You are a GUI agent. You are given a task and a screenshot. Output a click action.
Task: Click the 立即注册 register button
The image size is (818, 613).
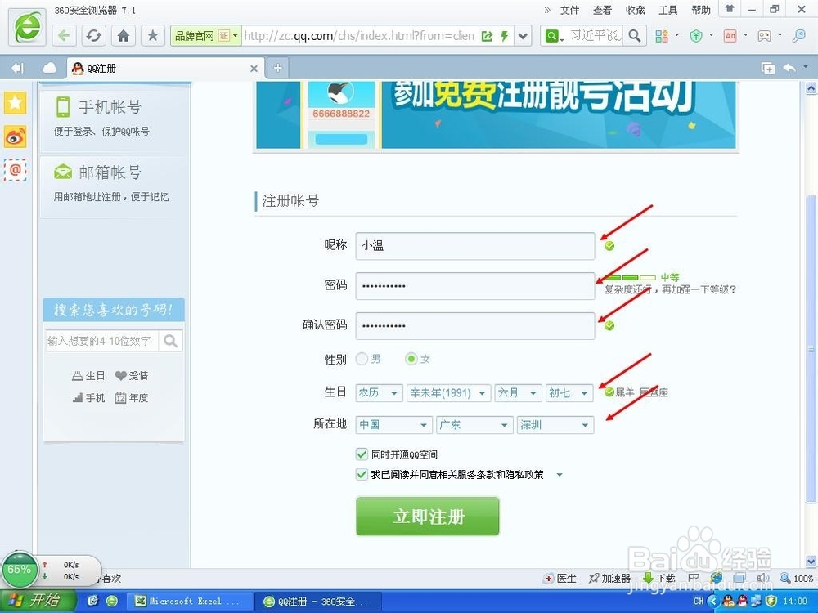(x=428, y=516)
